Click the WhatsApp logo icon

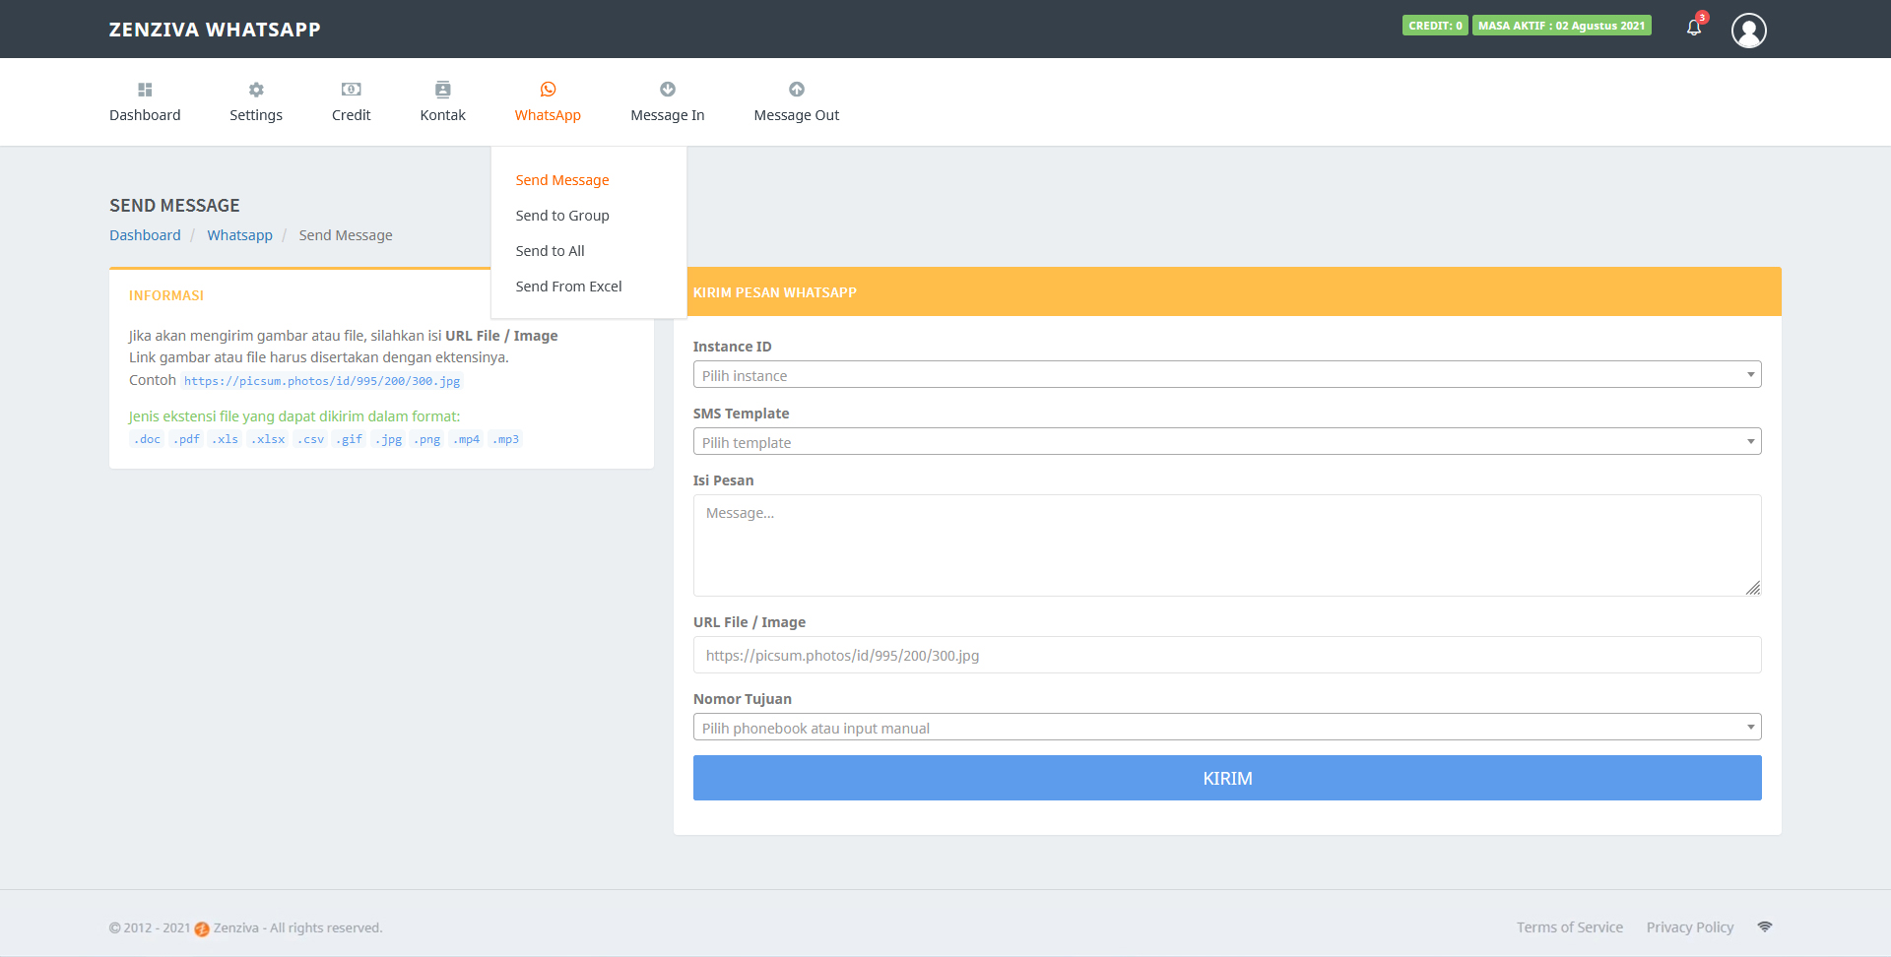[x=548, y=90]
